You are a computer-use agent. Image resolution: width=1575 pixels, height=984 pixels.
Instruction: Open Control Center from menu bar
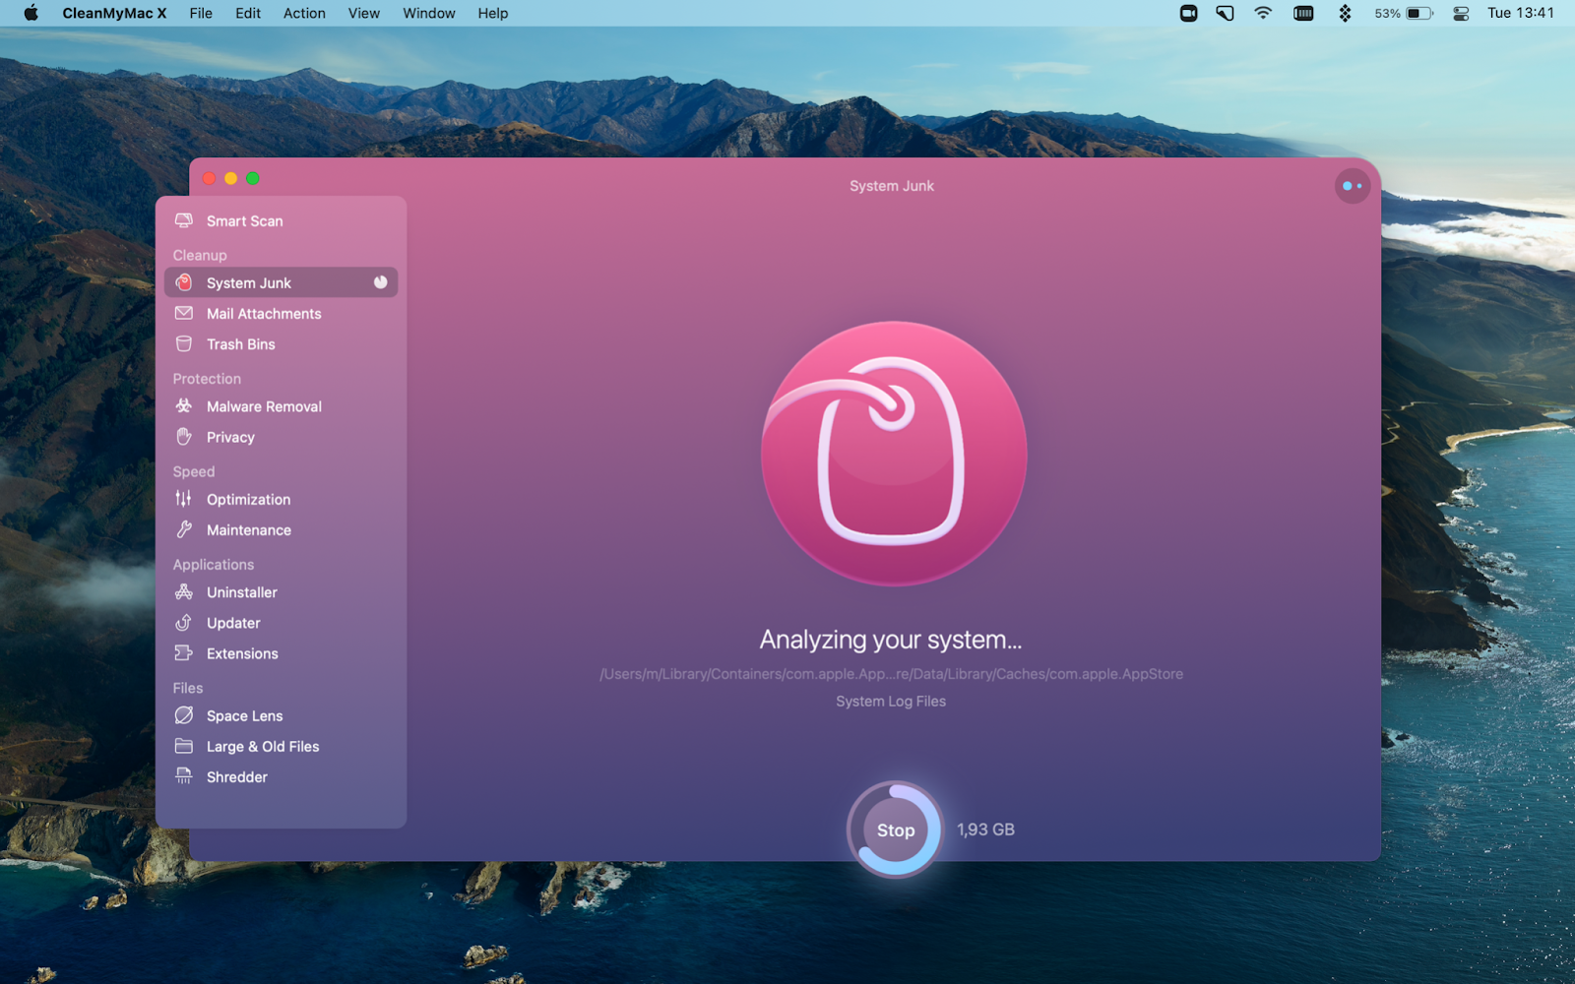tap(1461, 13)
